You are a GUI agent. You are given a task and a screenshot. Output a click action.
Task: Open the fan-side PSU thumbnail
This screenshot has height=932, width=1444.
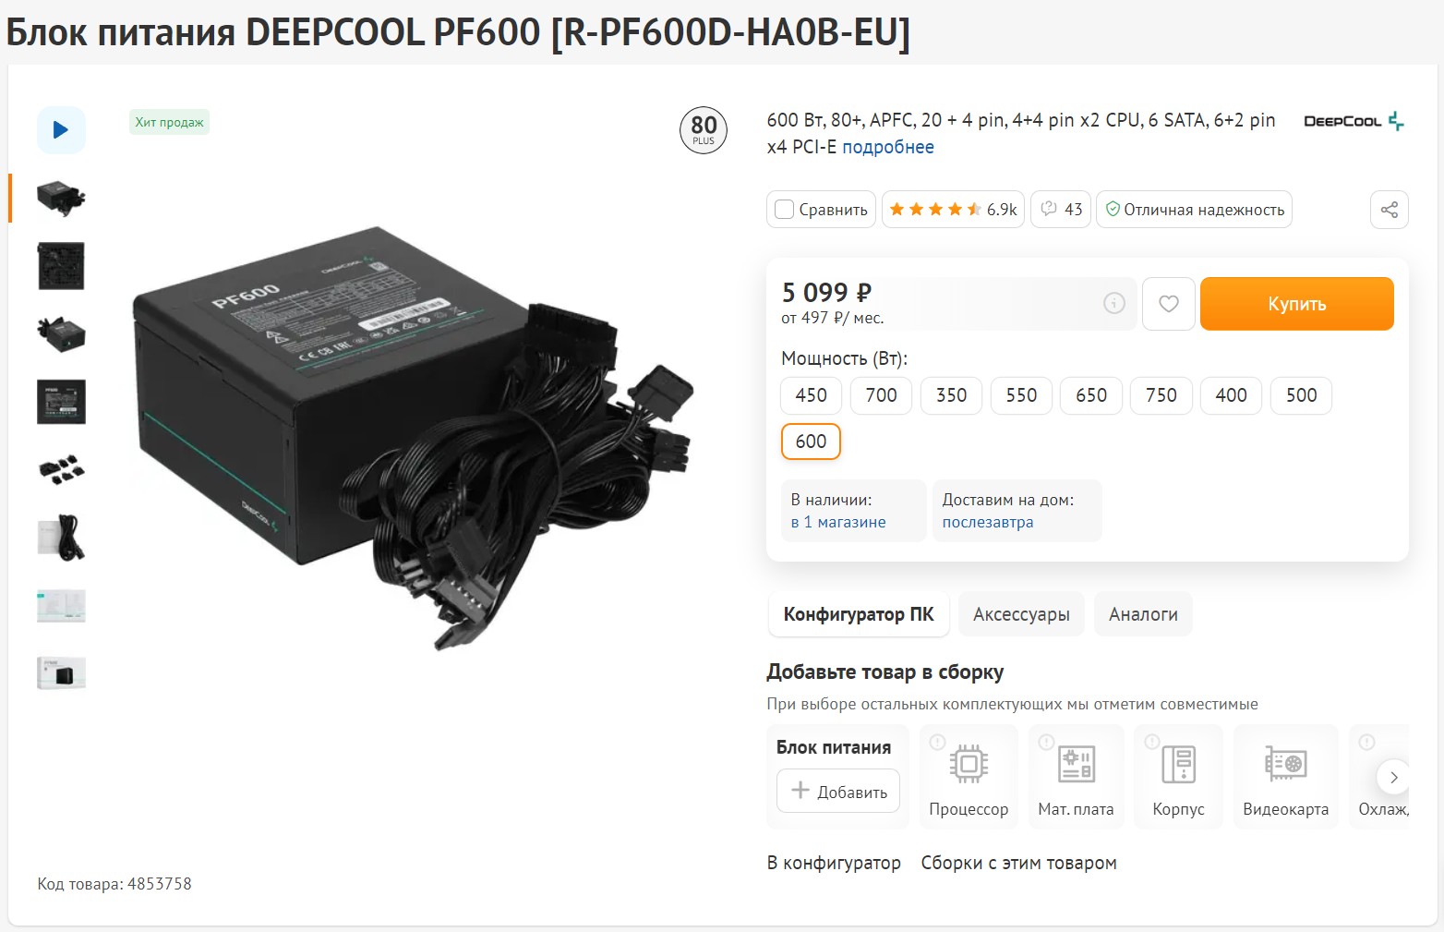[61, 266]
